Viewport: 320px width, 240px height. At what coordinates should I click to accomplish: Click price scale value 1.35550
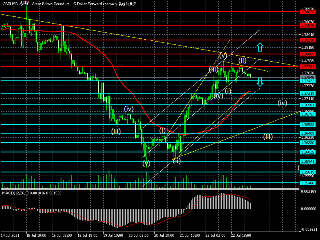click(x=308, y=176)
